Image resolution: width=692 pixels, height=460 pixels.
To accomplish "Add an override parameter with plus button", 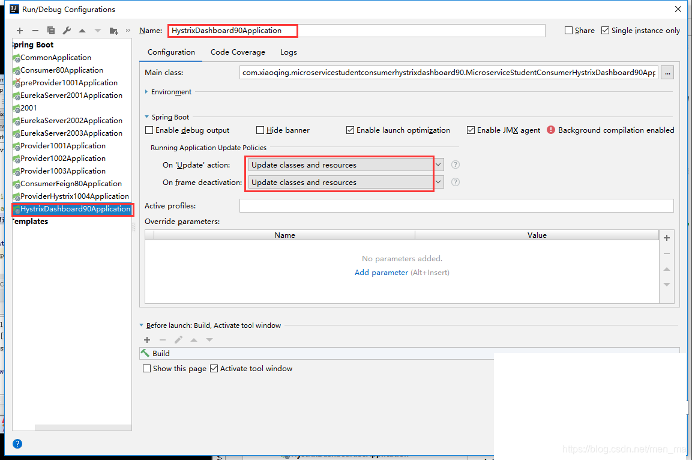I will pos(667,237).
